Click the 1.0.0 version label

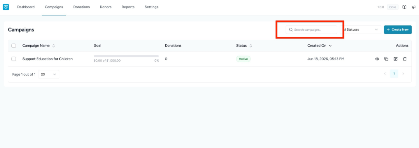(x=381, y=7)
